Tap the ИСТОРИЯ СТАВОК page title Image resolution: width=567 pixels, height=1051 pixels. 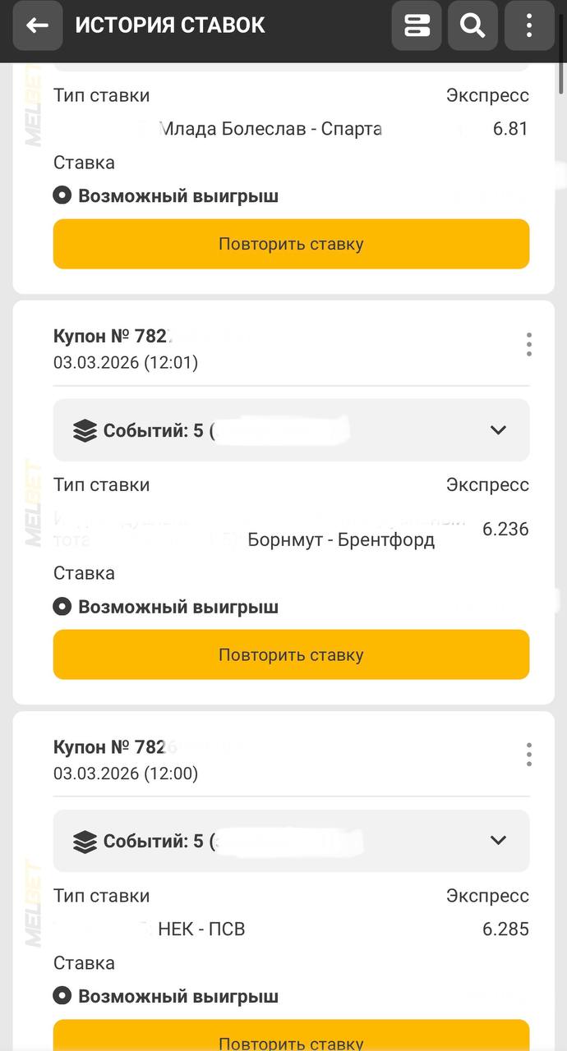pyautogui.click(x=170, y=25)
